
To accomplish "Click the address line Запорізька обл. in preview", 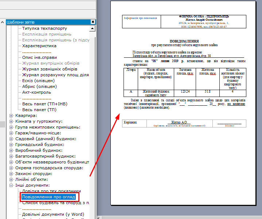I will click(171, 56).
